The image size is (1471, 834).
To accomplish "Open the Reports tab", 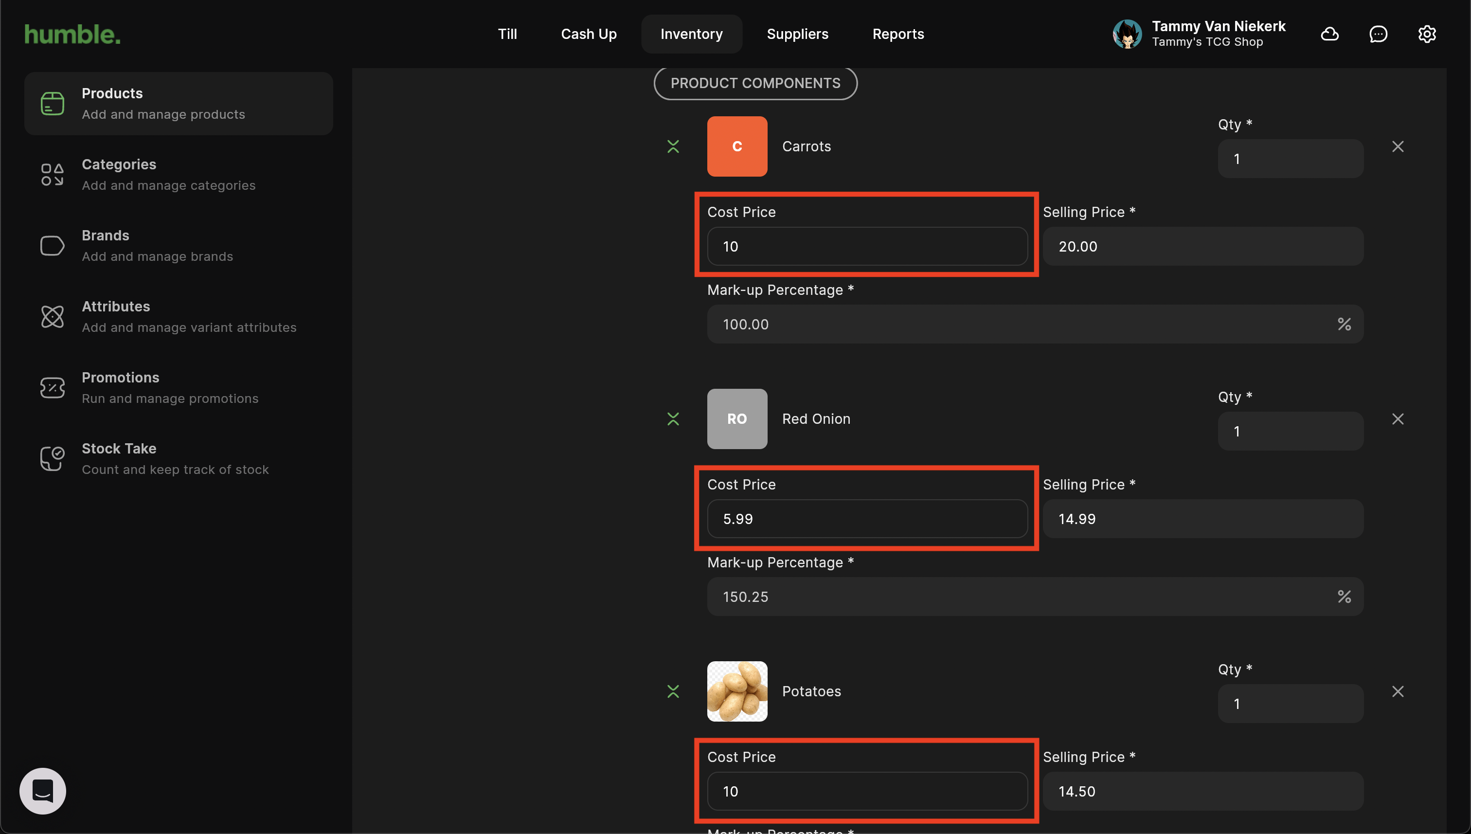I will coord(898,35).
